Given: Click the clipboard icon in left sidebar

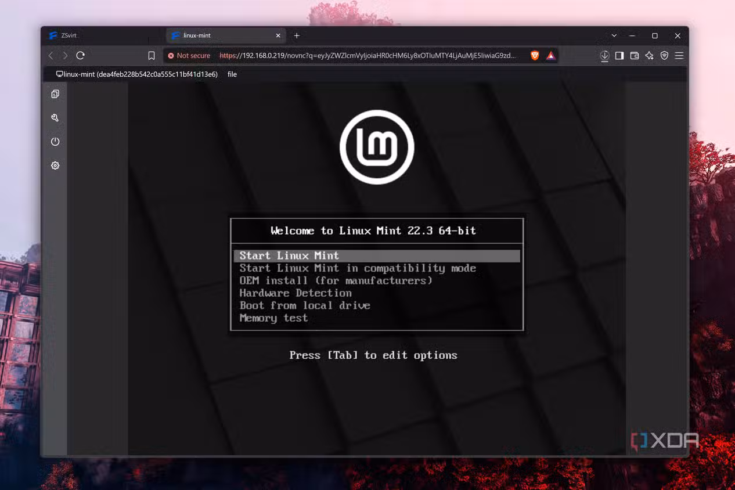Looking at the screenshot, I should pos(55,94).
